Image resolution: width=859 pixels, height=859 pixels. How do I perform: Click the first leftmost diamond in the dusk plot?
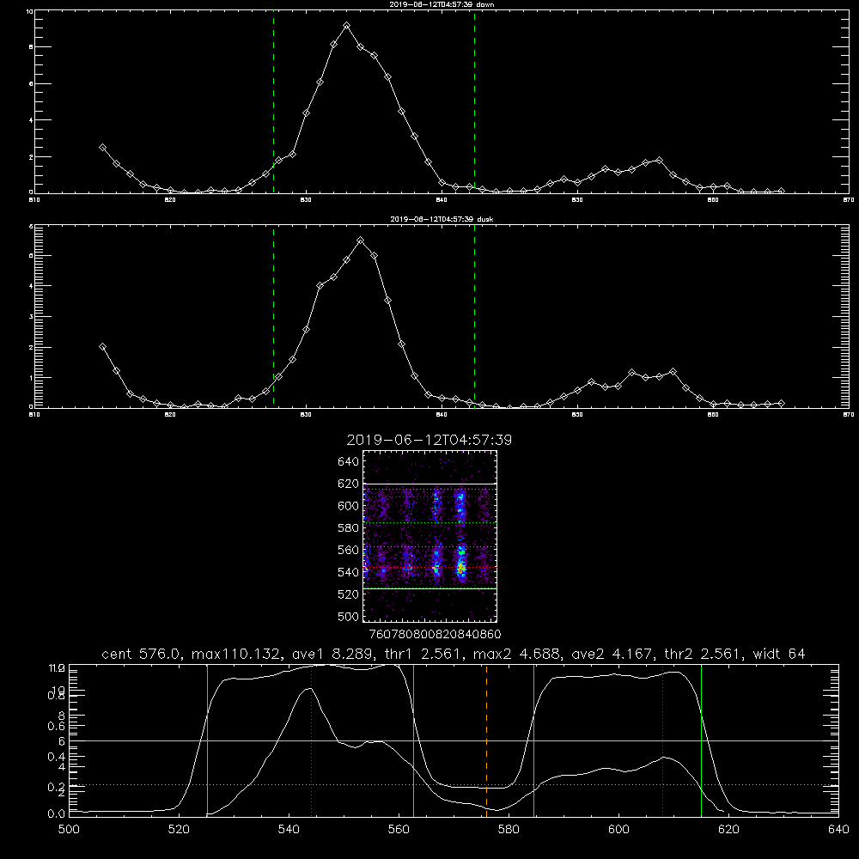102,346
